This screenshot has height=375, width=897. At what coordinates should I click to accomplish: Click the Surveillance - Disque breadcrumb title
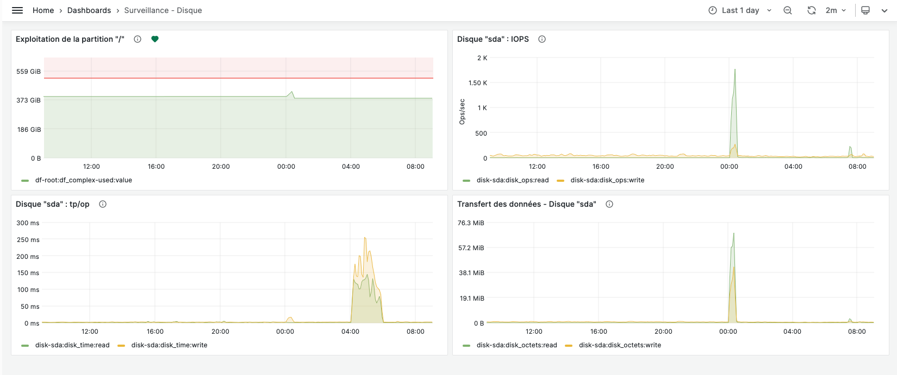tap(163, 10)
